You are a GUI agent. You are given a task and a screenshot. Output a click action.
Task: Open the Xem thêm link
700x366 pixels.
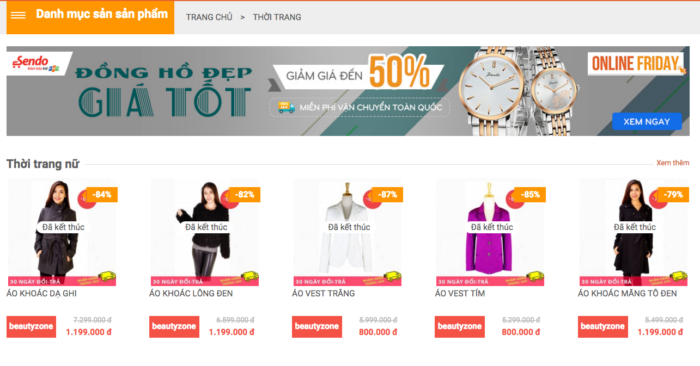(x=673, y=163)
